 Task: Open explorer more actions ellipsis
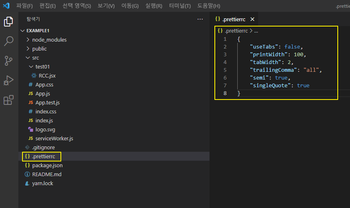200,19
